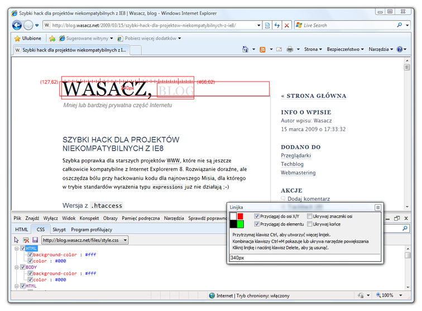Add to favorites bar star icon
The image size is (422, 311).
pyautogui.click(x=52, y=39)
